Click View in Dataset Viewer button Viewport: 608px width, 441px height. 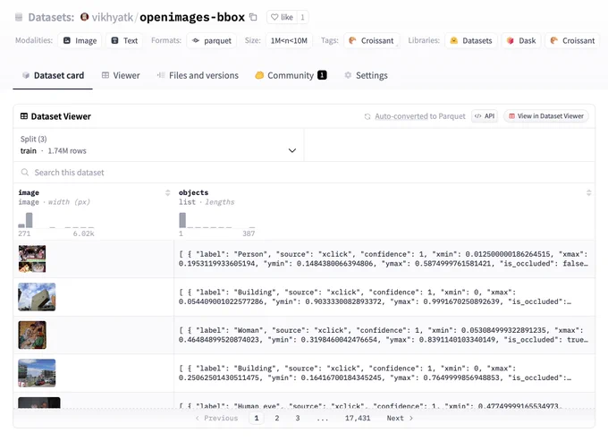[546, 116]
